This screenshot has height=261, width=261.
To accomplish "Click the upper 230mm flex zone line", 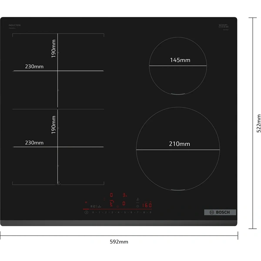I will pyautogui.click(x=58, y=70).
